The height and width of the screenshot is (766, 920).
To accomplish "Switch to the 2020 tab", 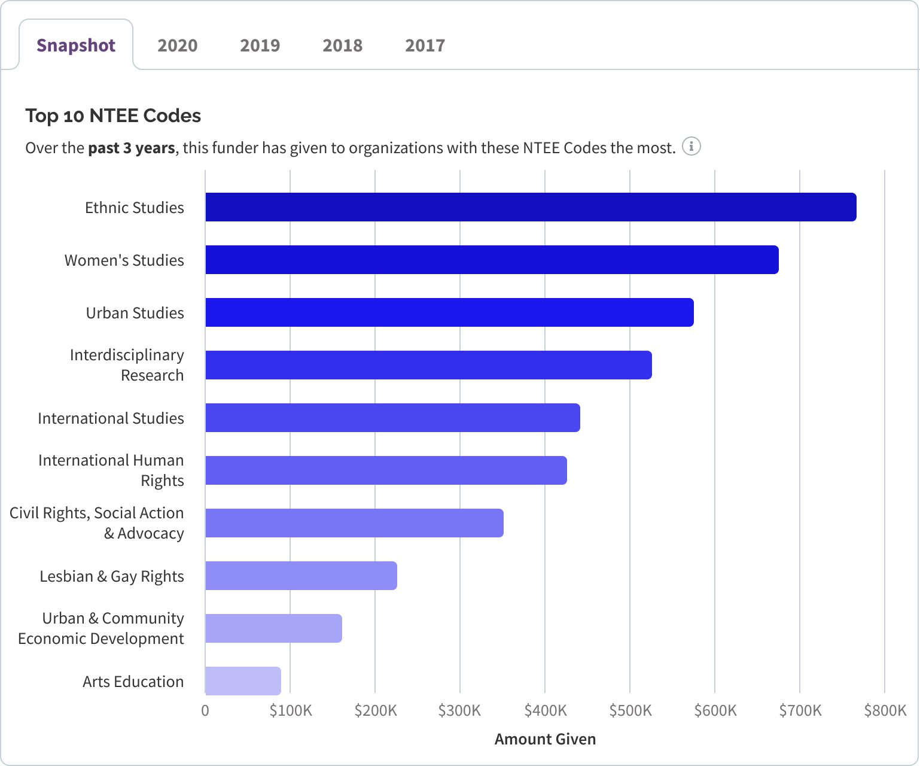I will [x=177, y=45].
